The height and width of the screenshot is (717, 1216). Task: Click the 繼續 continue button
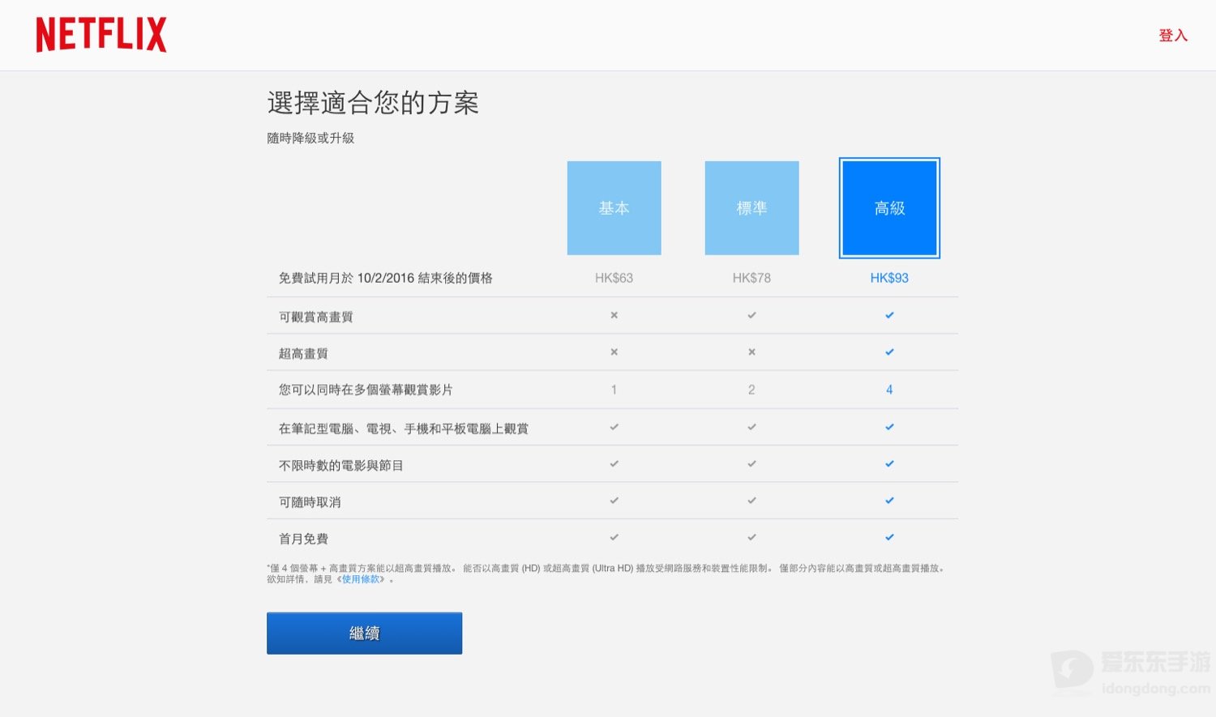tap(365, 633)
